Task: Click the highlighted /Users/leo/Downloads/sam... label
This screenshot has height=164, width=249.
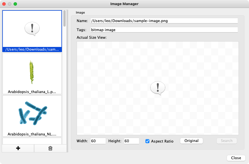Action: [x=32, y=49]
